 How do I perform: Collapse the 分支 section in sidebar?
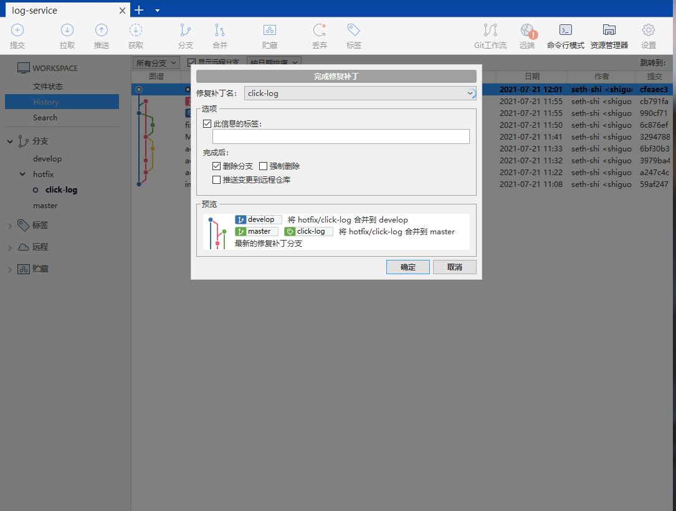point(10,141)
